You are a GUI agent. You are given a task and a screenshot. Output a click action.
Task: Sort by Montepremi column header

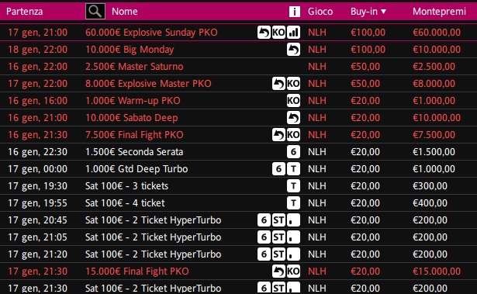click(439, 12)
